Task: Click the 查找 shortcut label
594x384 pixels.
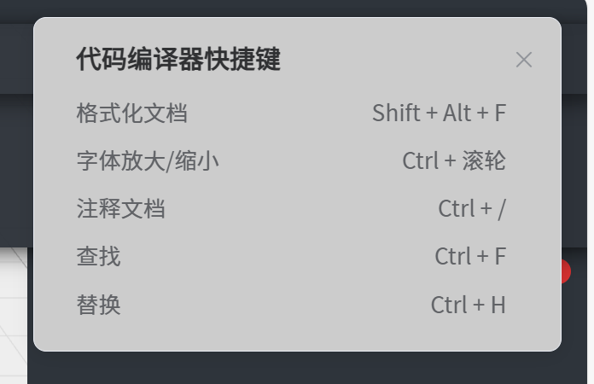Action: click(x=98, y=256)
